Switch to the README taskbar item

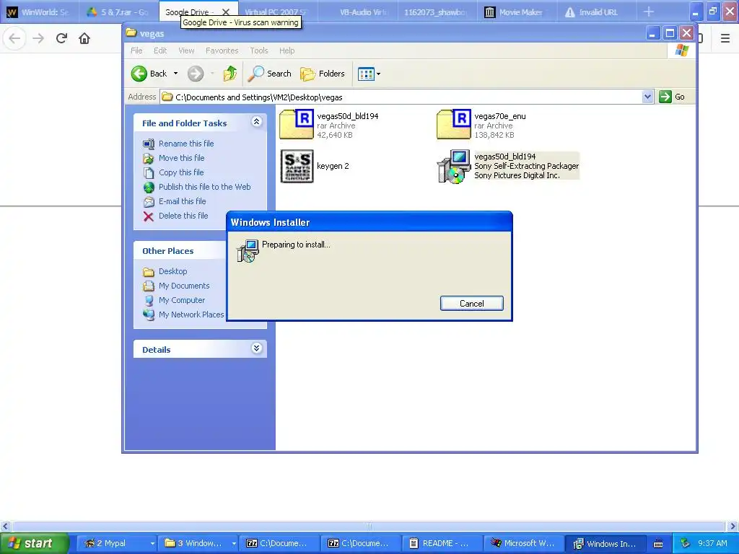[x=444, y=544]
